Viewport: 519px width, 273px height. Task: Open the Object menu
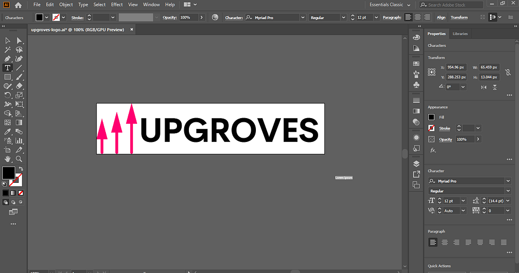[x=66, y=5]
